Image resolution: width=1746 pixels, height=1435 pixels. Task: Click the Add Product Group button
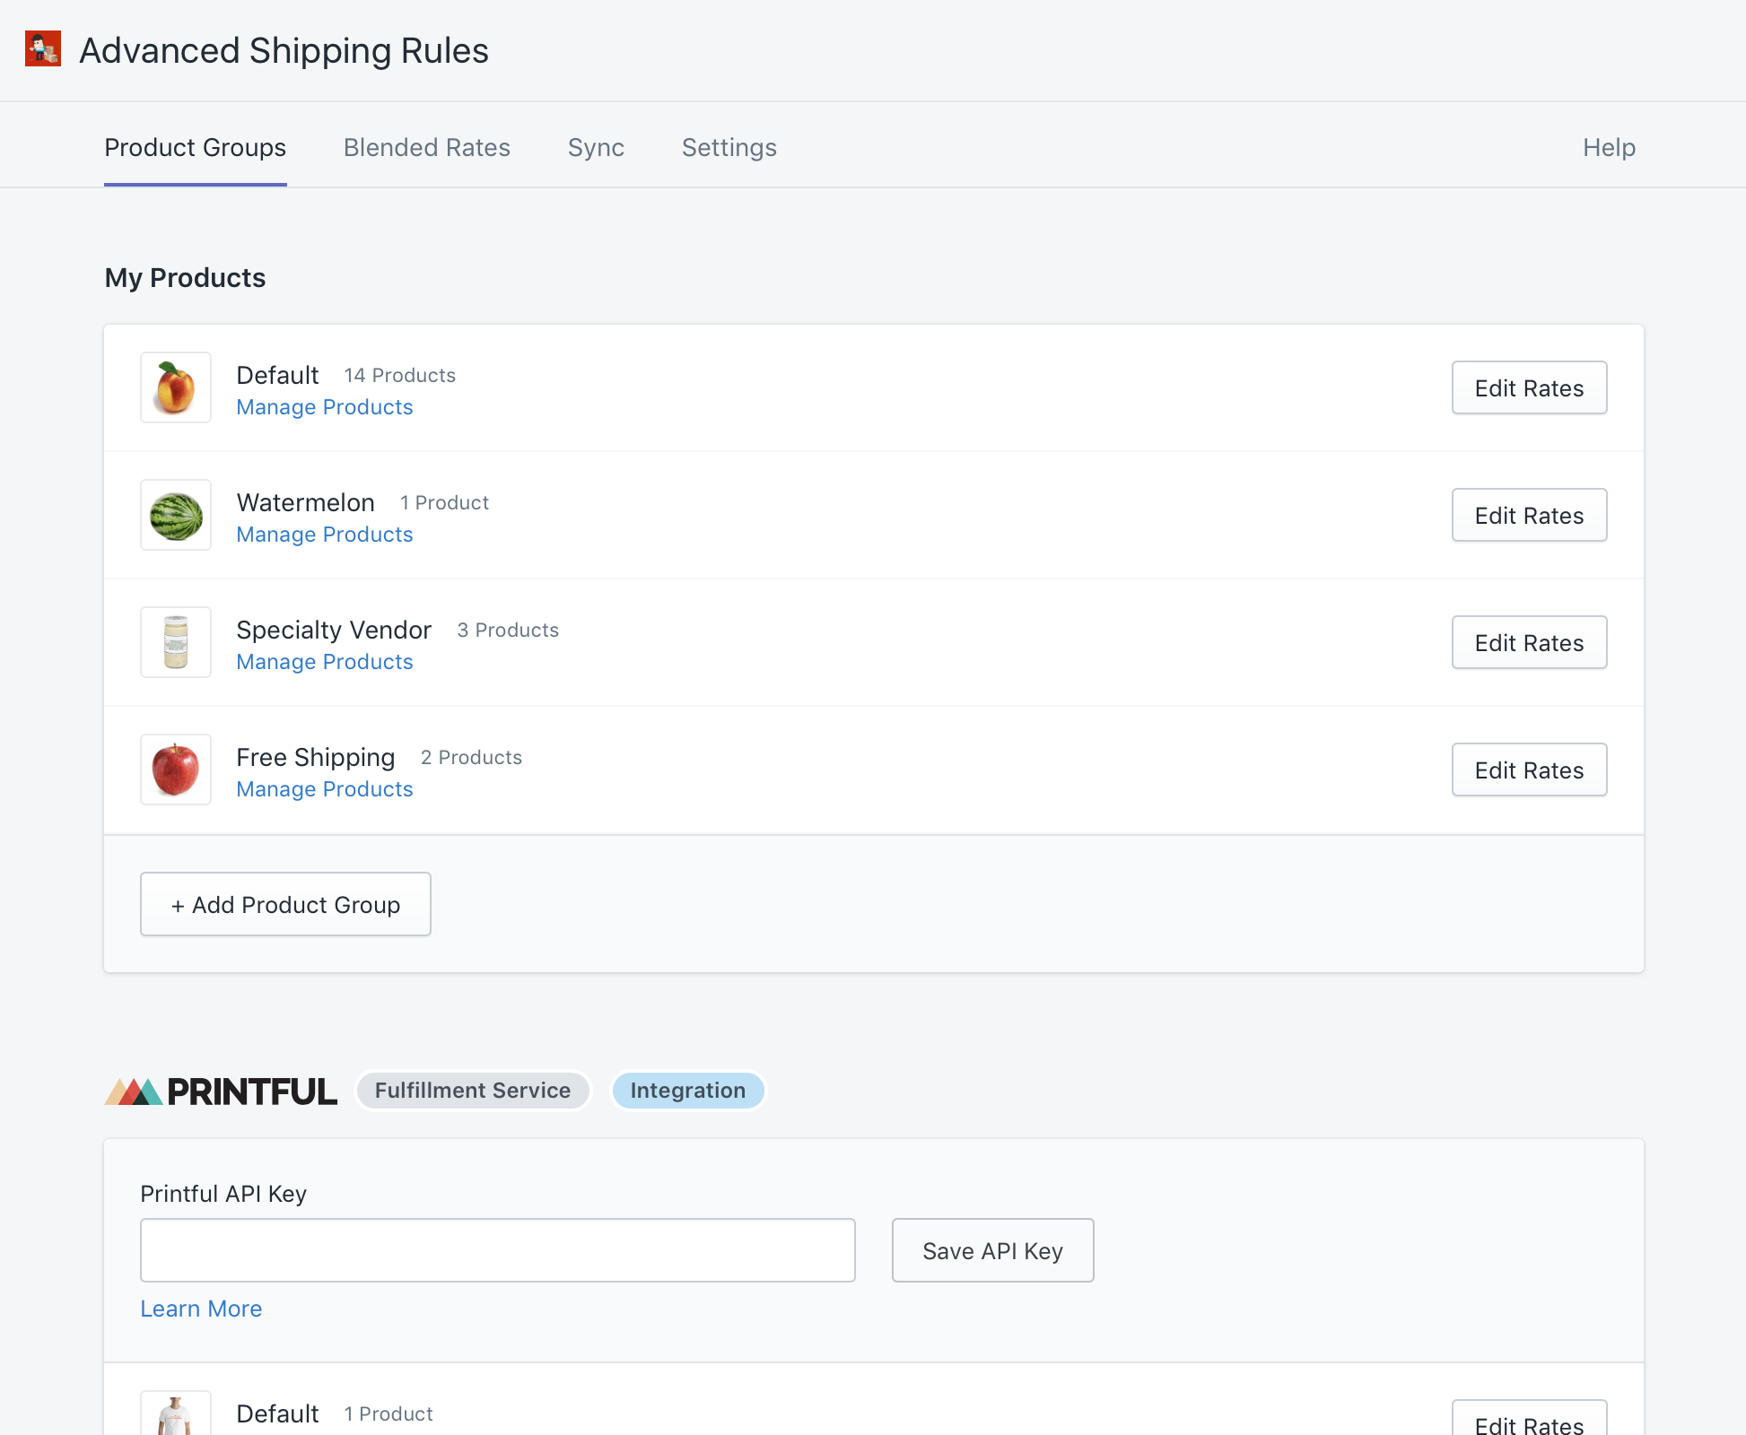[x=285, y=904]
